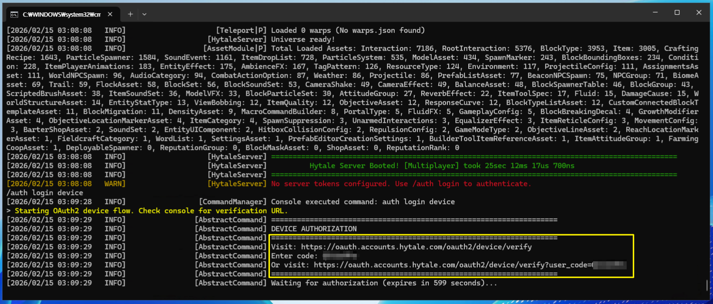Image resolution: width=713 pixels, height=304 pixels.
Task: Maximize the terminal window
Action: point(677,12)
